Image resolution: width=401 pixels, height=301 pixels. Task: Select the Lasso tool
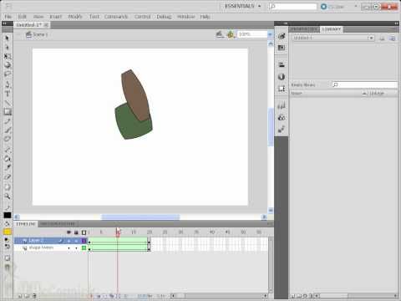pyautogui.click(x=8, y=74)
